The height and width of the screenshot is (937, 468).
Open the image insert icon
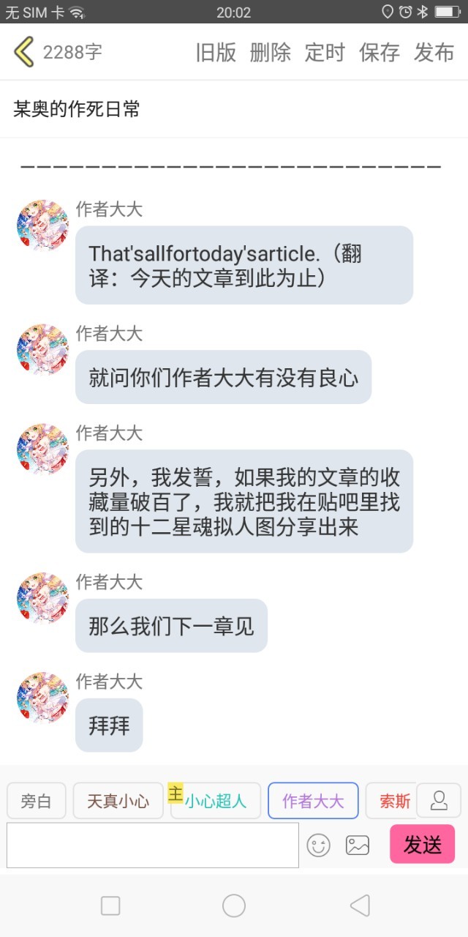pos(358,845)
